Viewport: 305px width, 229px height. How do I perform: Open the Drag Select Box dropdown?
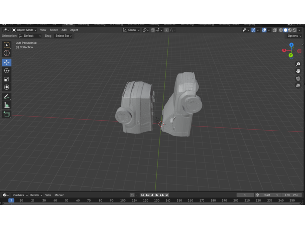pyautogui.click(x=64, y=36)
